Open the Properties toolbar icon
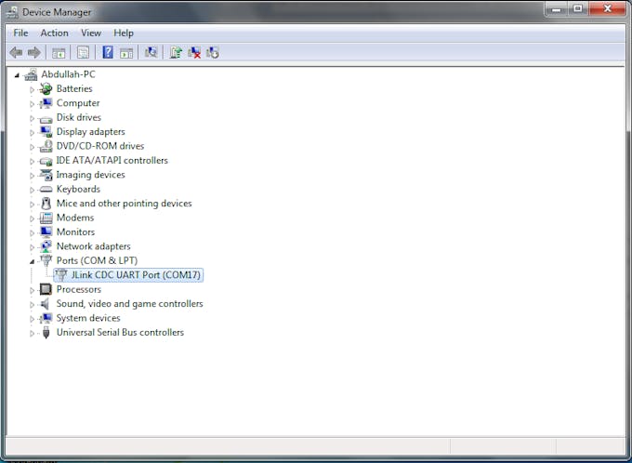The image size is (632, 463). [83, 52]
